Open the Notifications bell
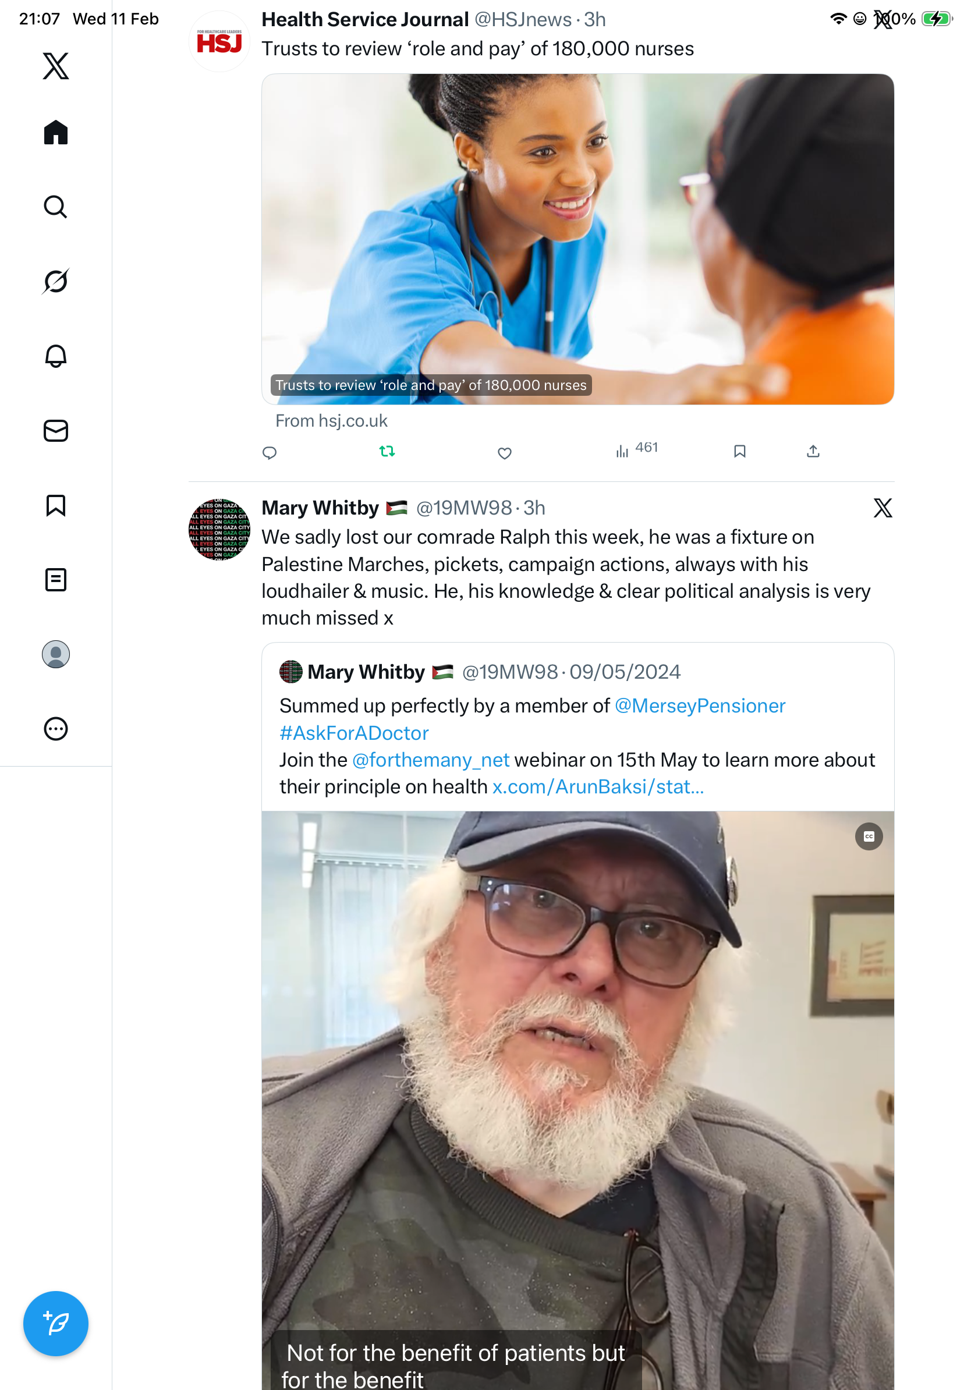Image resolution: width=971 pixels, height=1390 pixels. [56, 356]
